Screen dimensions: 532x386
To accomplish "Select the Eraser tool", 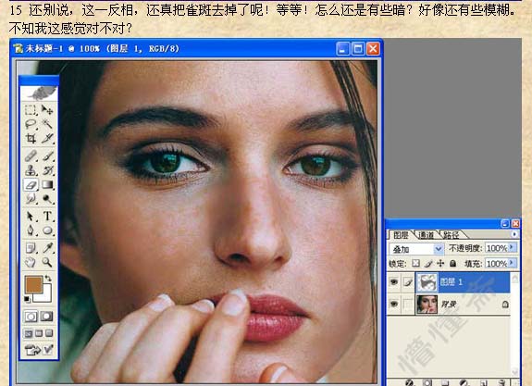I will 31,185.
